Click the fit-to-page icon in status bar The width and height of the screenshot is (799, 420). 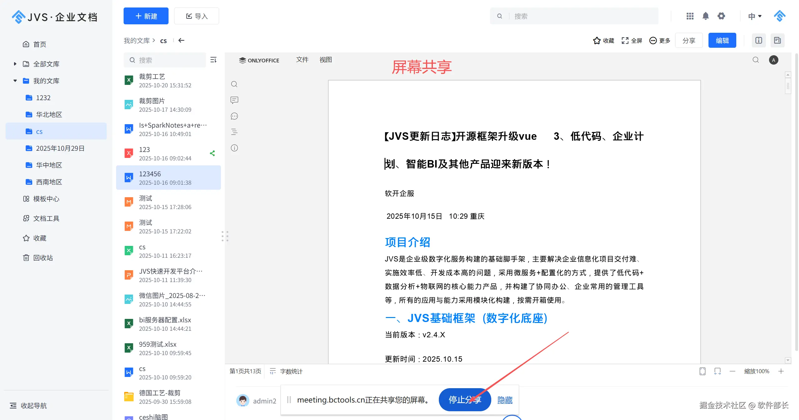[702, 371]
